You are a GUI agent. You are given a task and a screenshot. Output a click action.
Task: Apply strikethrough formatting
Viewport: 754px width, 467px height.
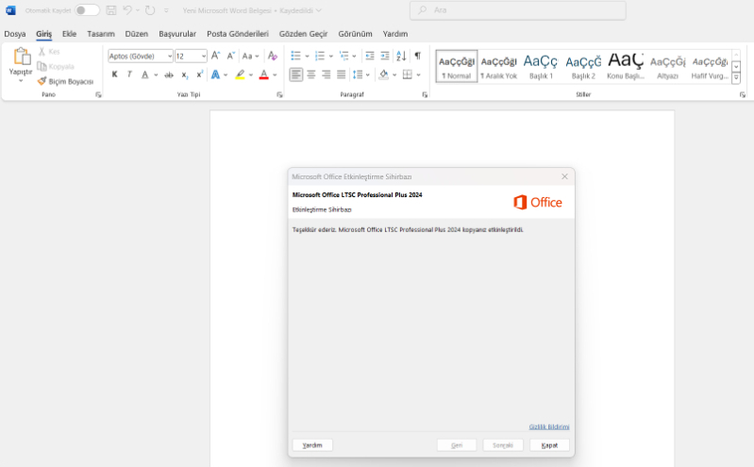click(169, 75)
